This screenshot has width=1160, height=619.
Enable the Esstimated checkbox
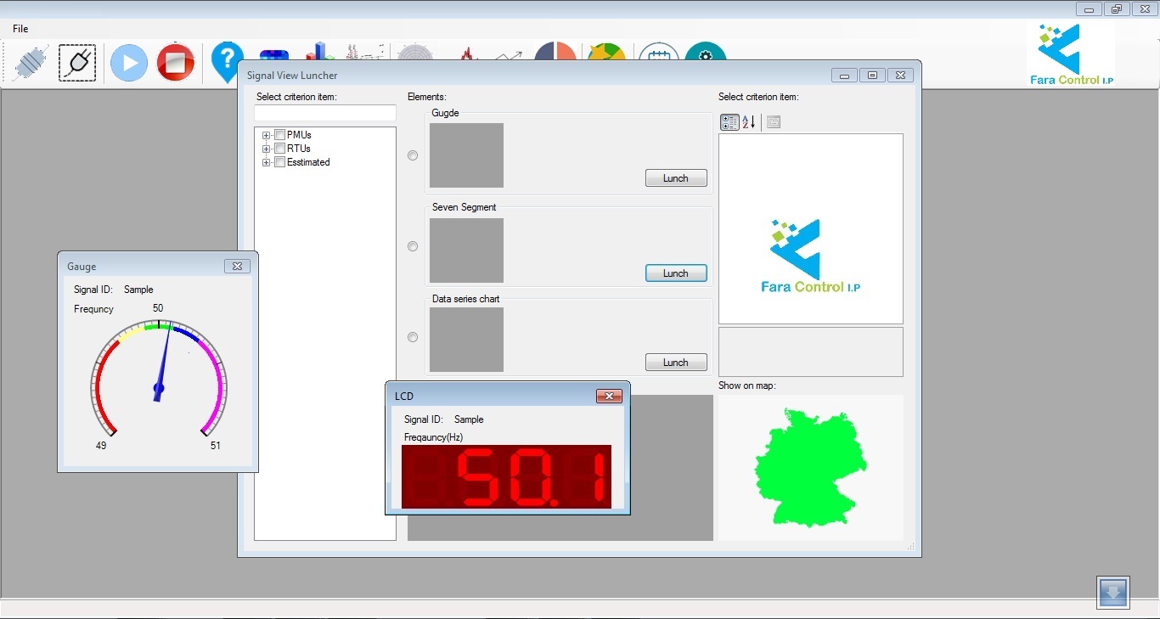[x=279, y=162]
